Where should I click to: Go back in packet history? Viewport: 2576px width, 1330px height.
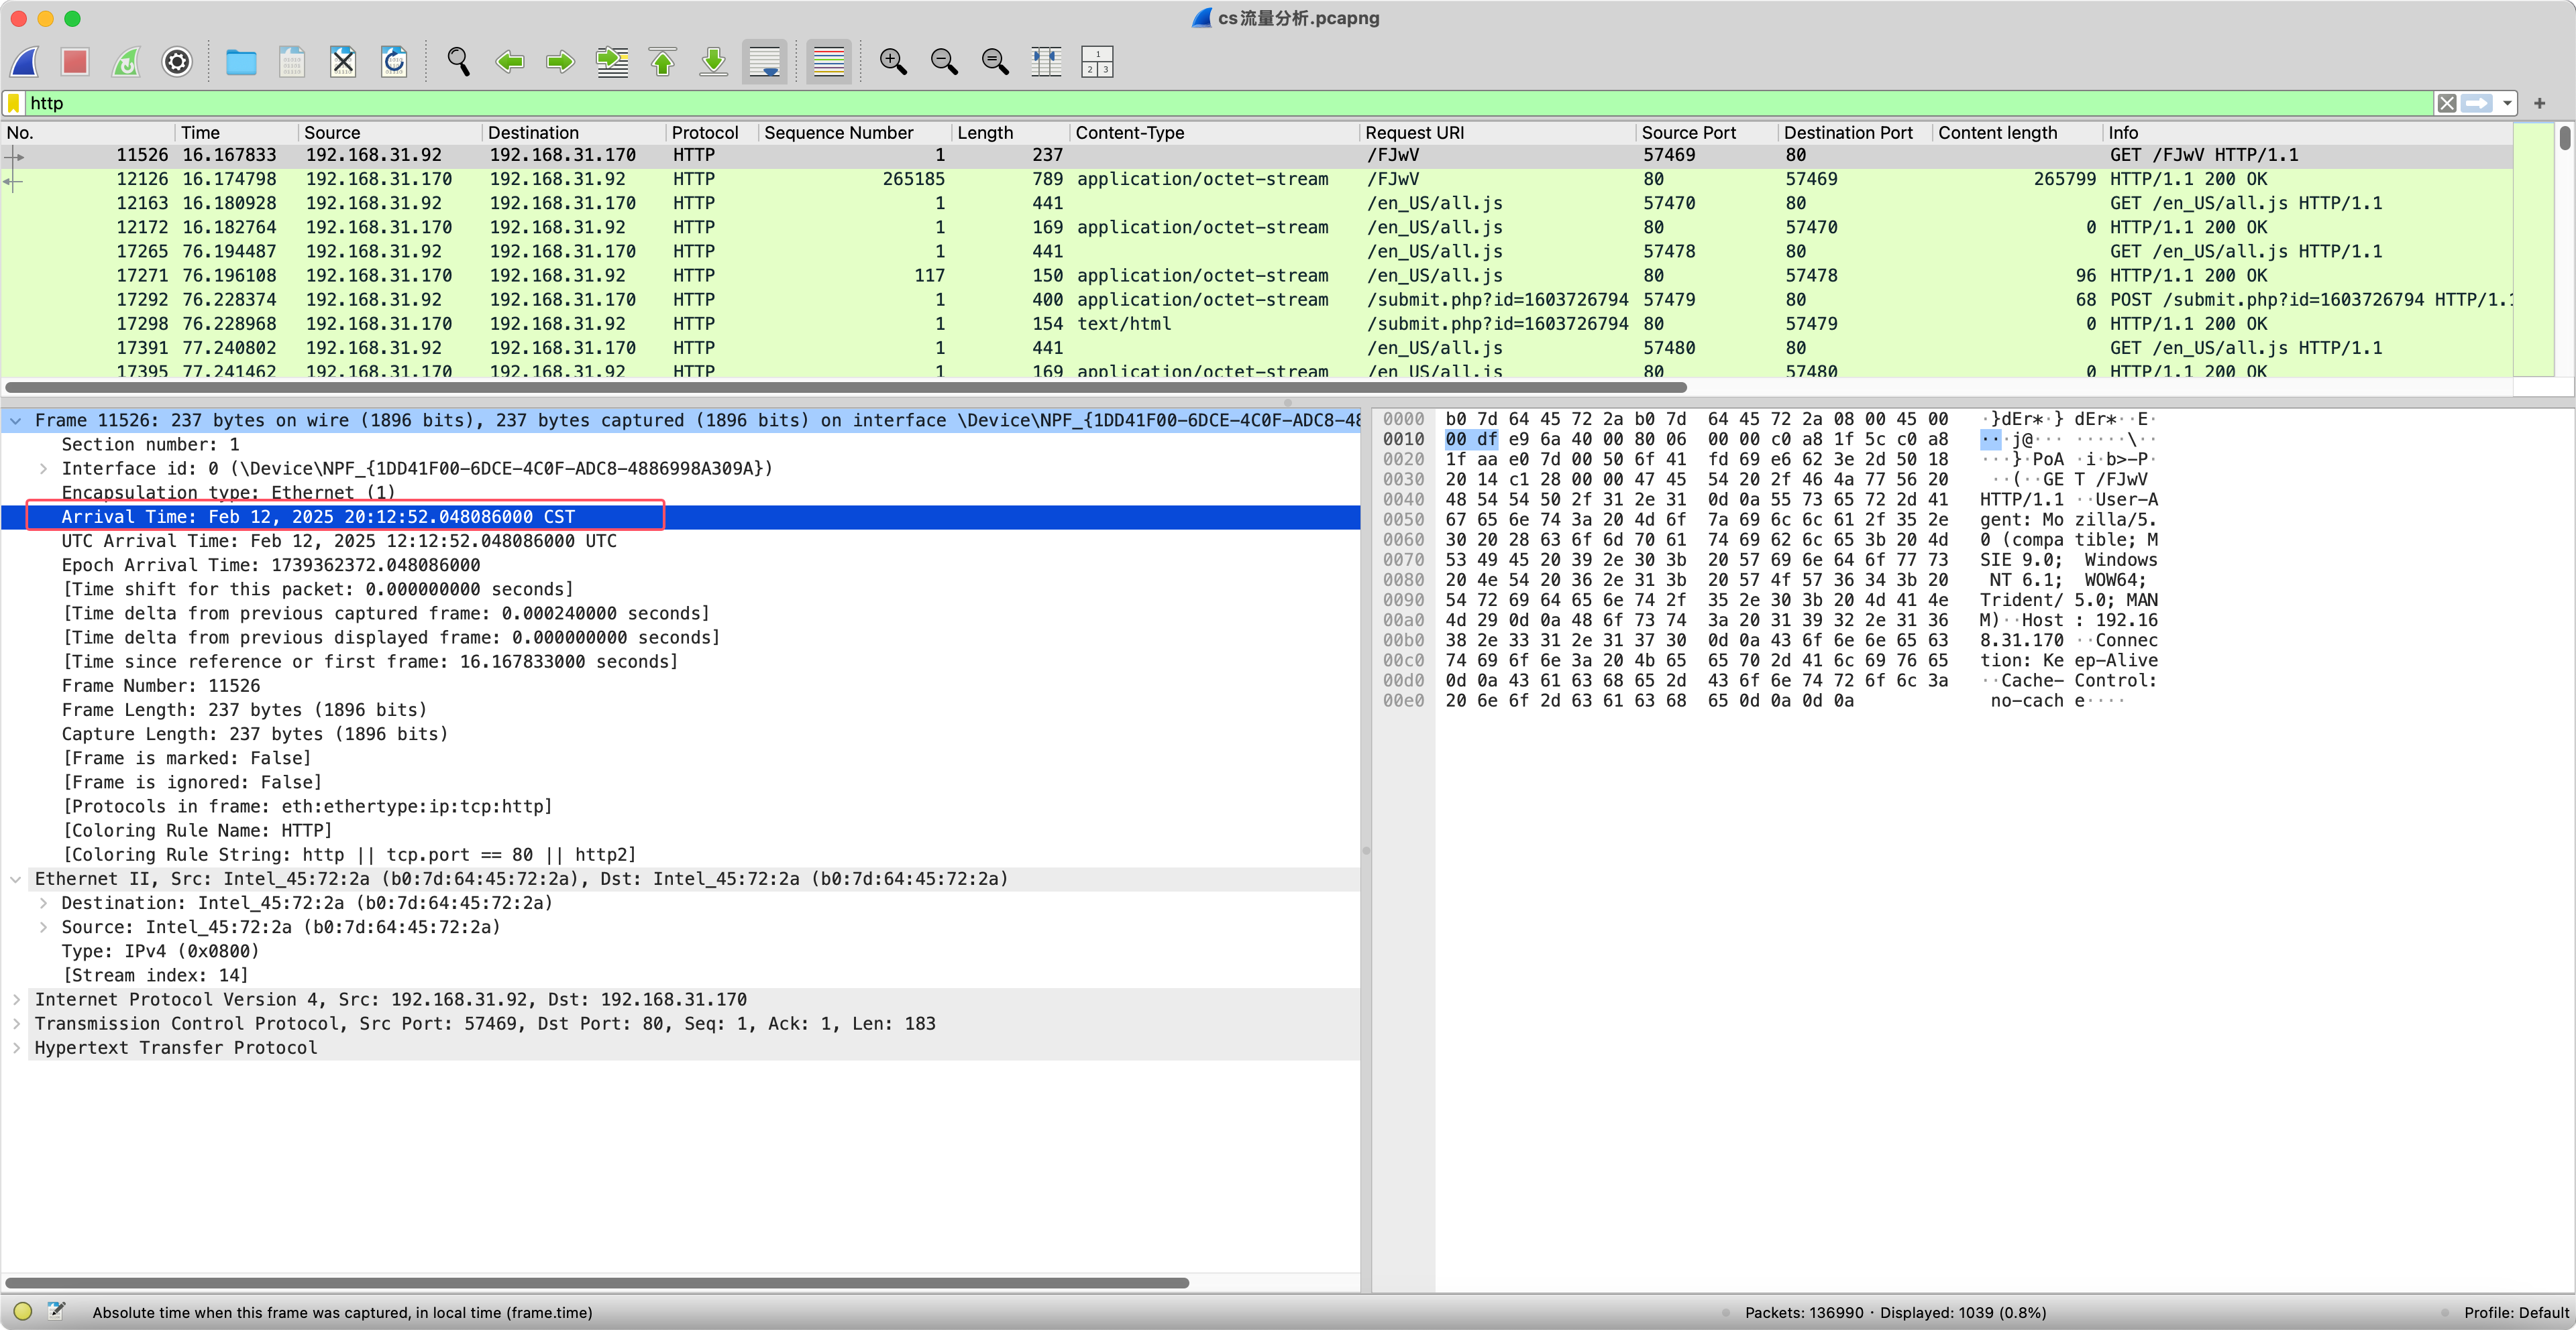(x=510, y=62)
